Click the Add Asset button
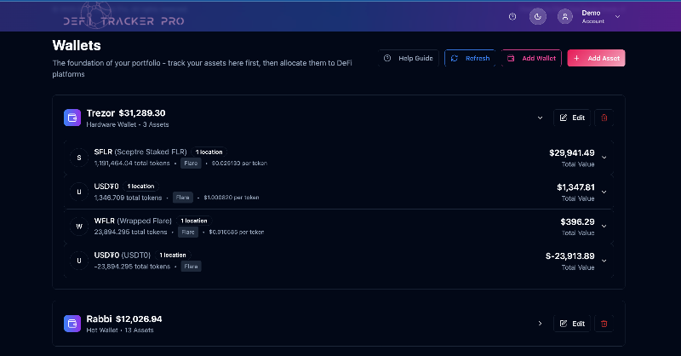The image size is (681, 356). pyautogui.click(x=597, y=58)
